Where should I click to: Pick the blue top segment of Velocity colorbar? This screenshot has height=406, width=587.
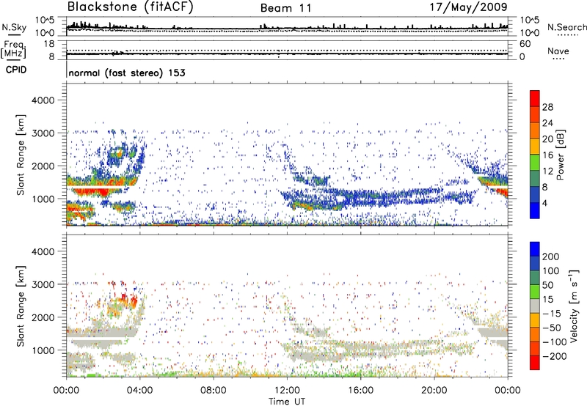[535, 249]
